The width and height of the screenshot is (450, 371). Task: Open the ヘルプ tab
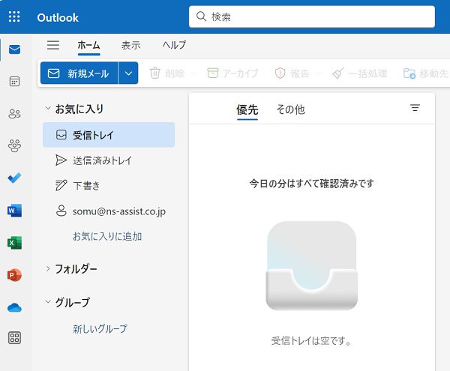(174, 45)
